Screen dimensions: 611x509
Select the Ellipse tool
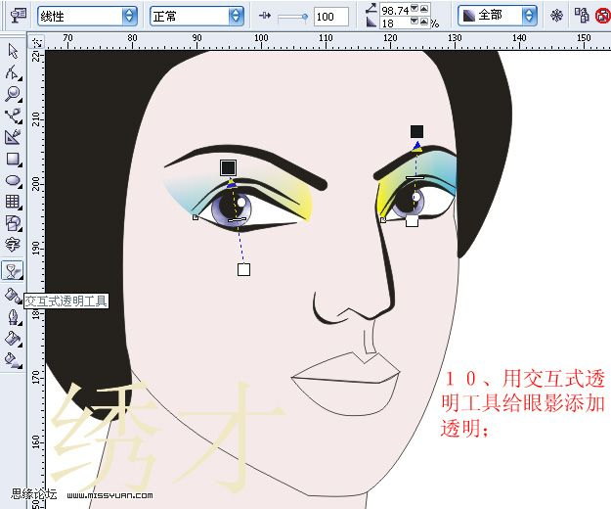13,180
